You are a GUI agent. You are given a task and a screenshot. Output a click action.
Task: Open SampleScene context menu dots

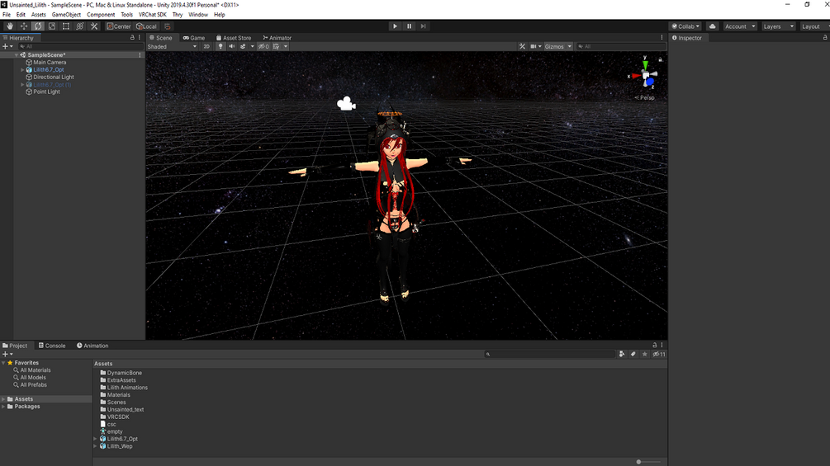(x=140, y=55)
